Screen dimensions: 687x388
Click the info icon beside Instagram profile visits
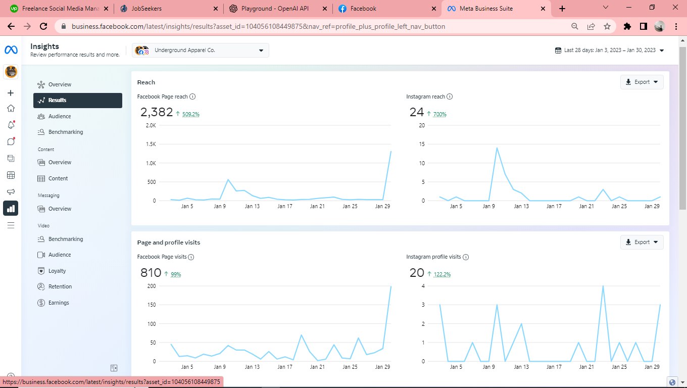pos(466,257)
